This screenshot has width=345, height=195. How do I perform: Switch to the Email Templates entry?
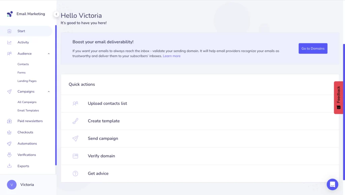click(28, 110)
